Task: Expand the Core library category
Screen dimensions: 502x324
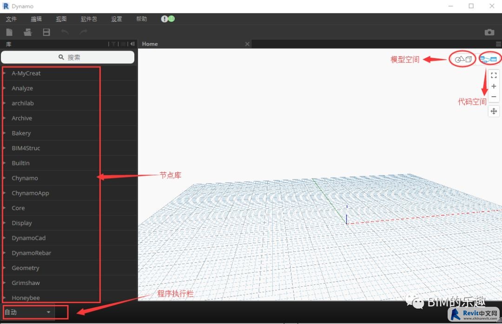Action: [x=18, y=208]
